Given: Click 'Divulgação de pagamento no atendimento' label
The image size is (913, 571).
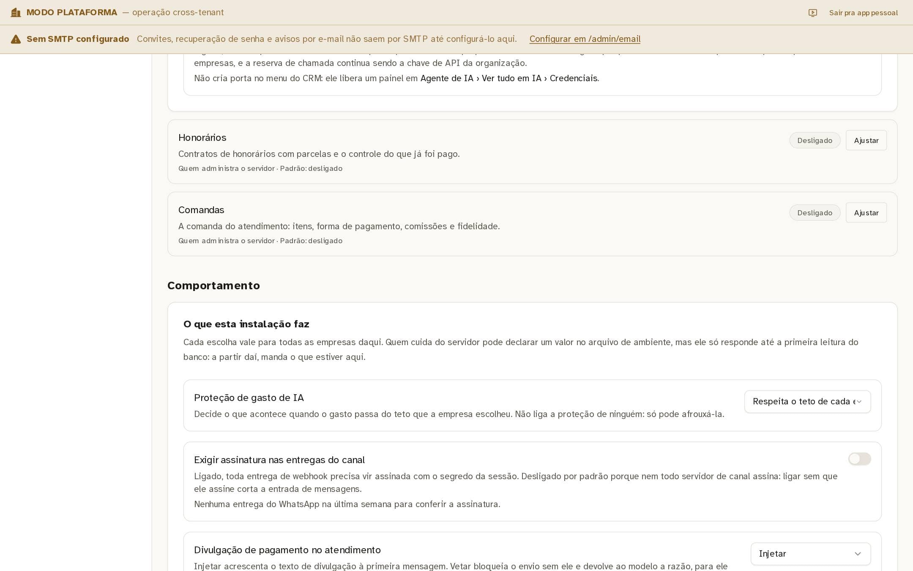Looking at the screenshot, I should coord(287,550).
